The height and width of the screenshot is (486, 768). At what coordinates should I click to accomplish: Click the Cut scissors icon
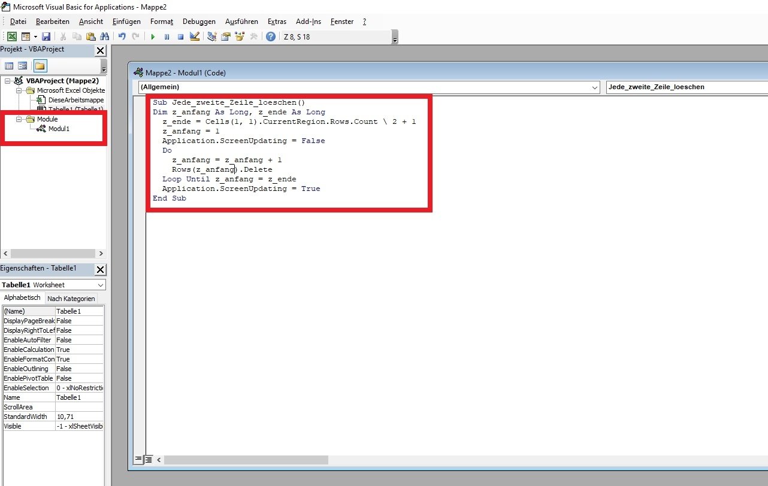63,37
